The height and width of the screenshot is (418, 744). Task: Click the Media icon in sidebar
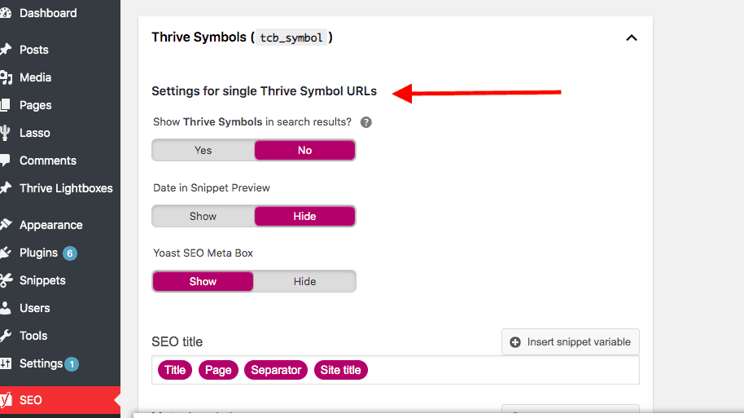6,77
